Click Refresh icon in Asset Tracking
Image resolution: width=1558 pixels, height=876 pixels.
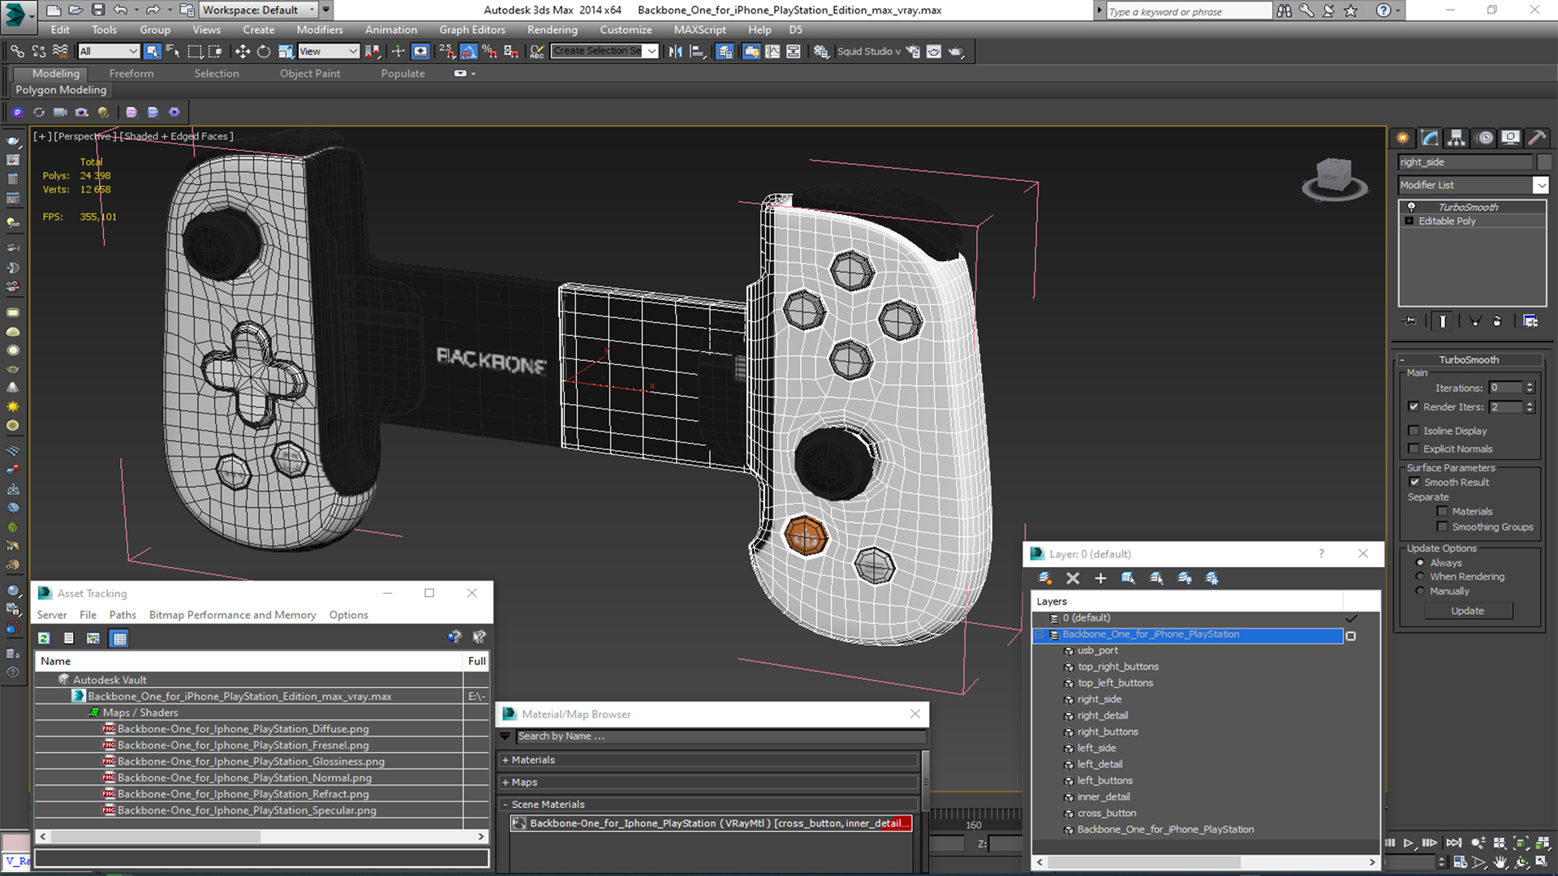click(x=44, y=638)
